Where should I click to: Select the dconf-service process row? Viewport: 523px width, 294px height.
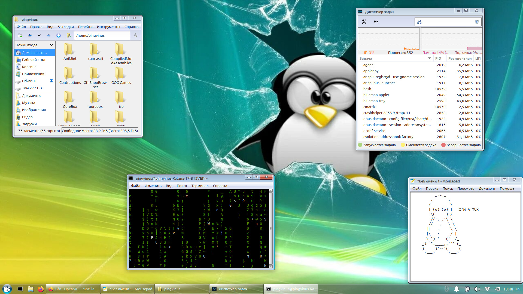[x=420, y=131]
